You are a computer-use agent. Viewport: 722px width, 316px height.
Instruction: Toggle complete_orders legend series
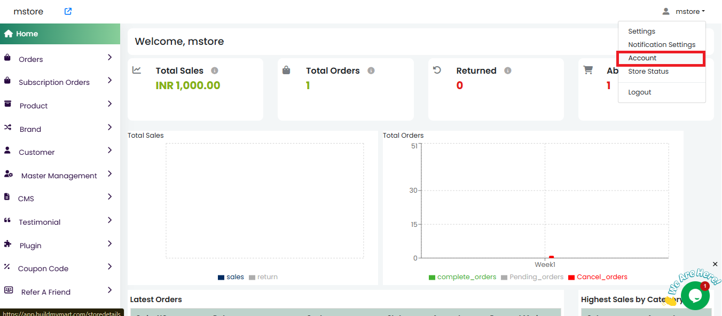[x=462, y=277]
